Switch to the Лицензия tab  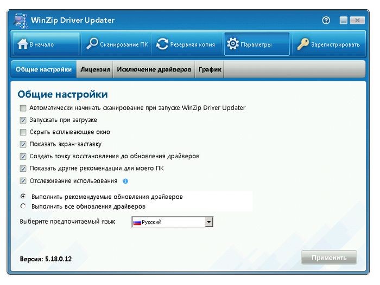(x=95, y=69)
